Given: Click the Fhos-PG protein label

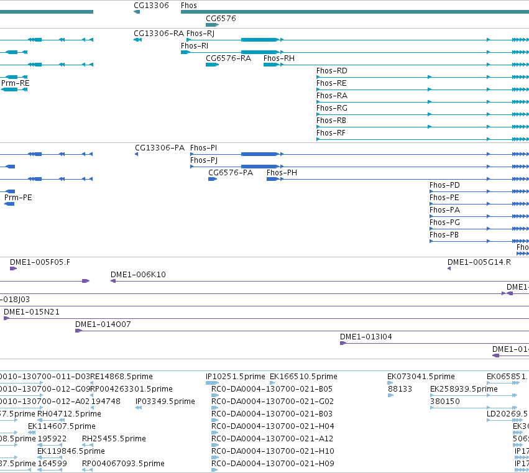Looking at the screenshot, I should coord(444,223).
